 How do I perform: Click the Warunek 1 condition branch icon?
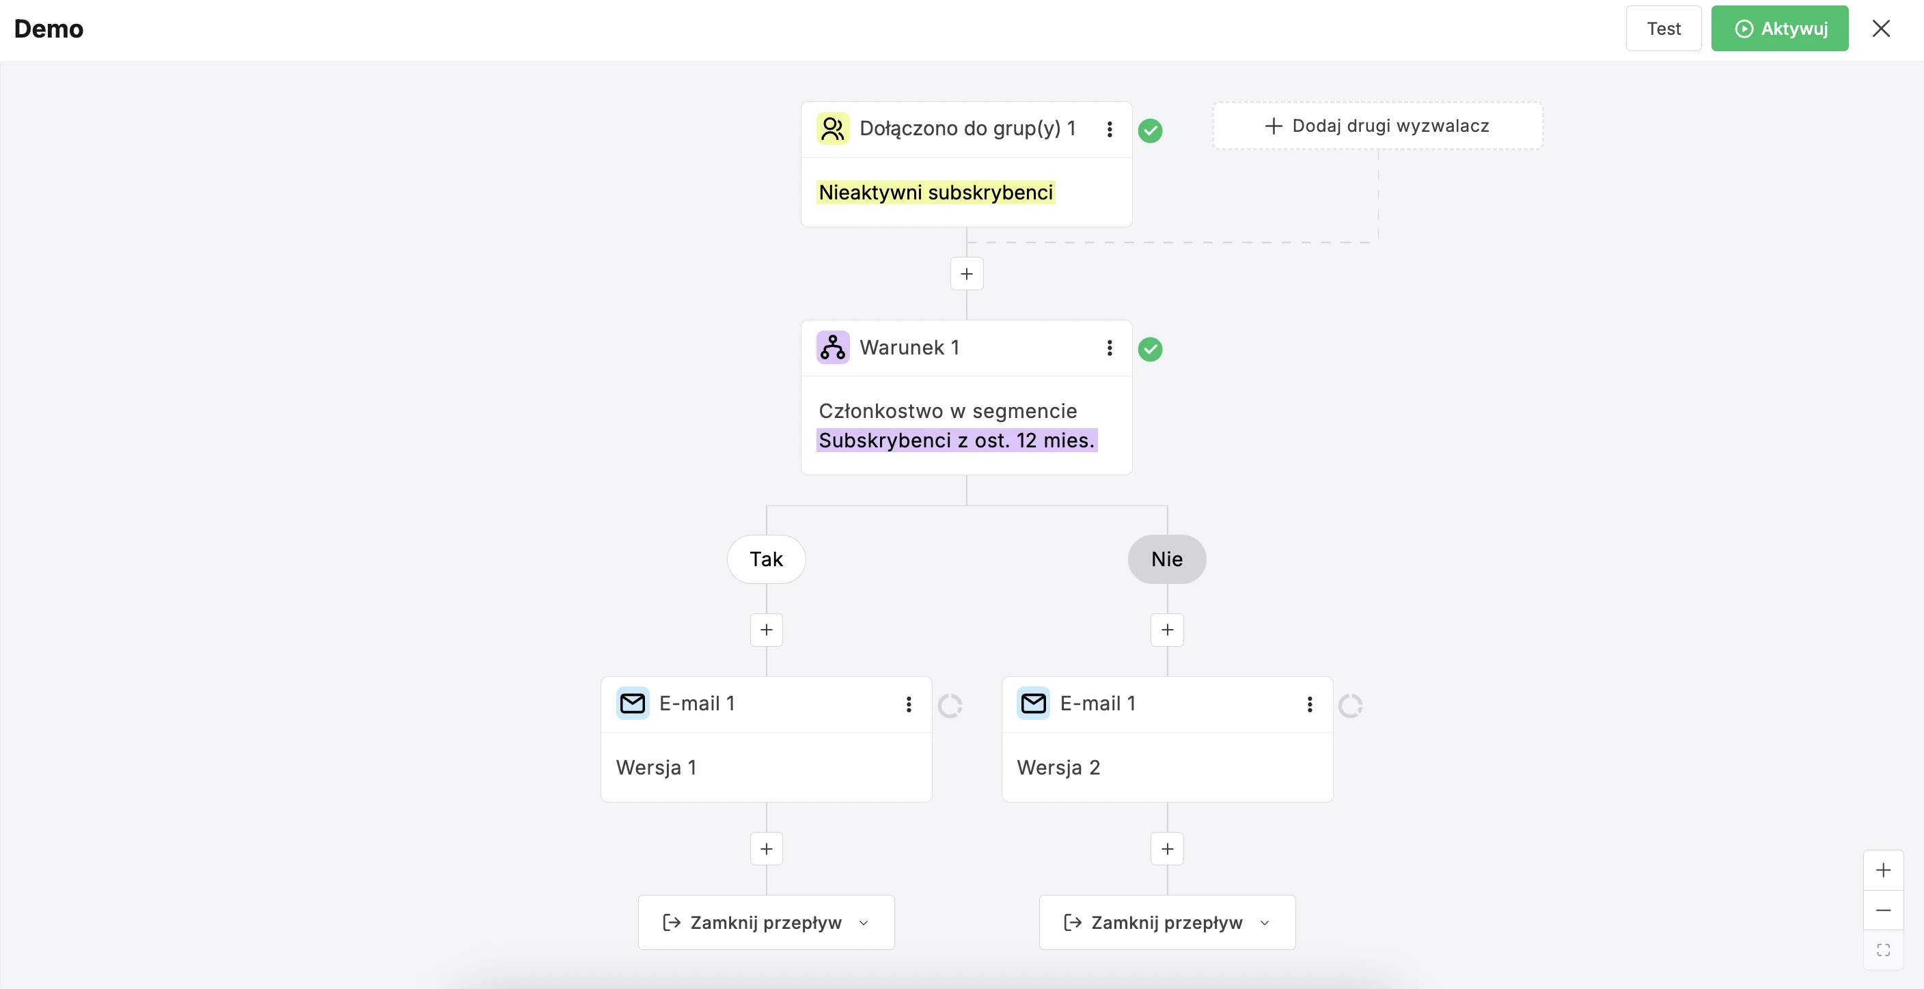pos(832,347)
